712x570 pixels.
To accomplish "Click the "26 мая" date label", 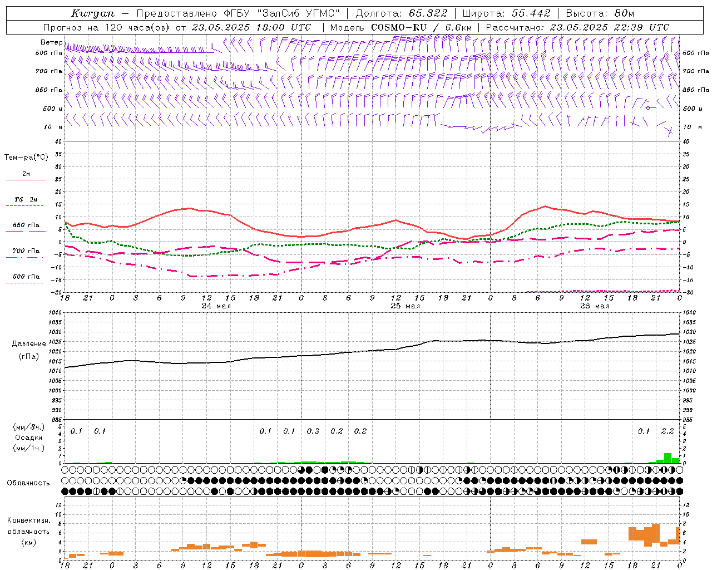I will click(x=594, y=306).
